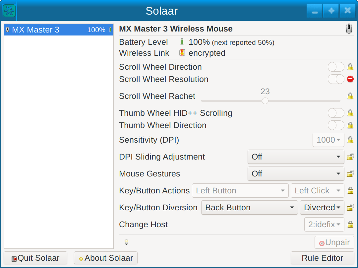Select MX Master 3 in the device list
Screen dimensions: 358x268
59,30
